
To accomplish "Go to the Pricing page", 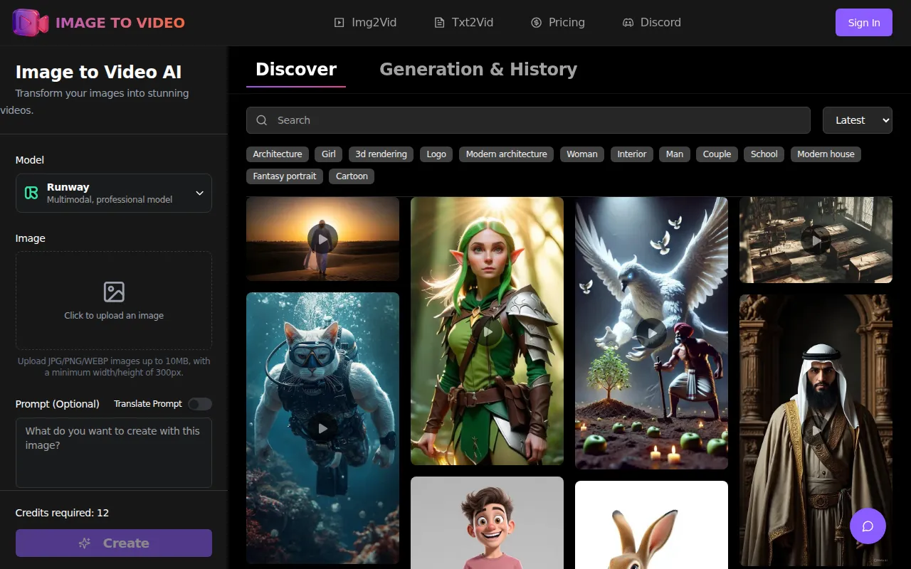I will coord(558,23).
